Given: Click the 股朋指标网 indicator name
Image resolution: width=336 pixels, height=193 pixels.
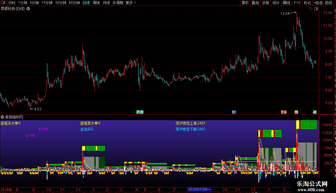Looking at the screenshot, I should 14,117.
